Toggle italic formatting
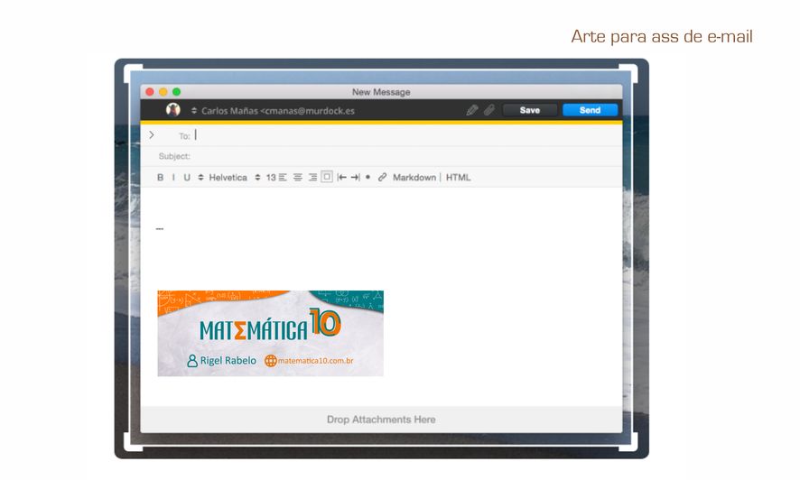The height and width of the screenshot is (480, 800). [x=173, y=178]
